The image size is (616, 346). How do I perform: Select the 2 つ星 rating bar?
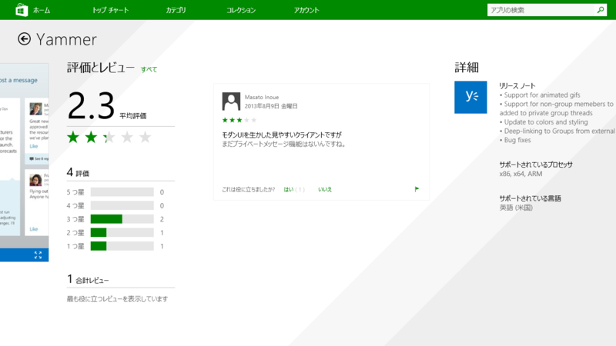tap(122, 233)
